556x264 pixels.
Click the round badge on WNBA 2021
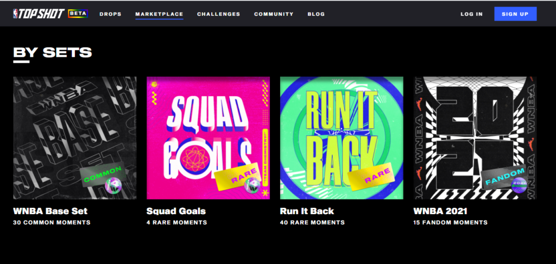(x=519, y=185)
